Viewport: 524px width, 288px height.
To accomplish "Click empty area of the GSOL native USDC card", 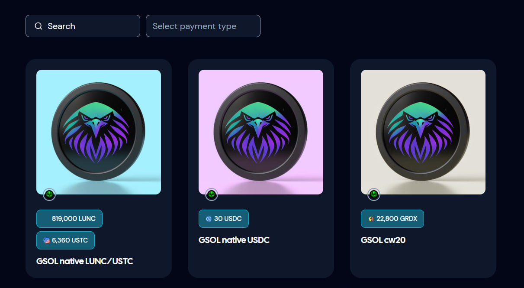I will tap(261, 262).
